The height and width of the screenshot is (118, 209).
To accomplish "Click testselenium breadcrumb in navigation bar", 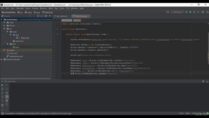I will click(9, 12).
